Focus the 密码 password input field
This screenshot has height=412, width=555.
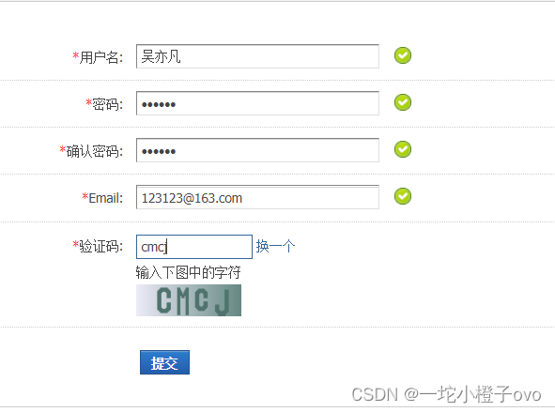[257, 103]
